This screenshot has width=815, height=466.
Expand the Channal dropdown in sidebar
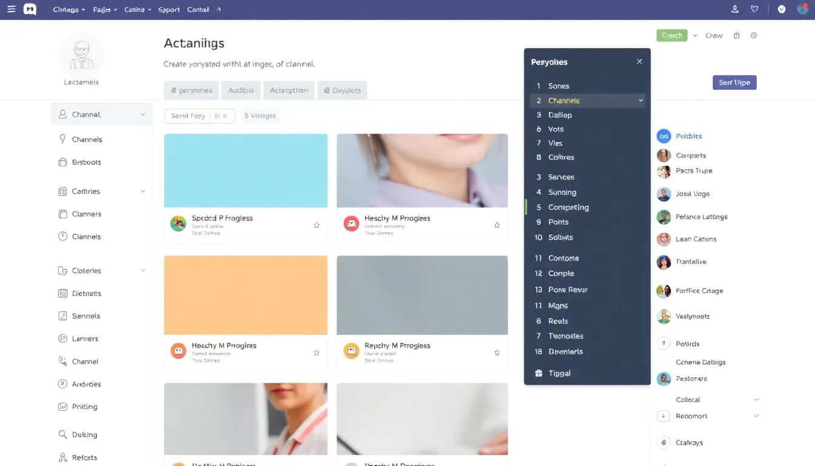[x=143, y=115]
